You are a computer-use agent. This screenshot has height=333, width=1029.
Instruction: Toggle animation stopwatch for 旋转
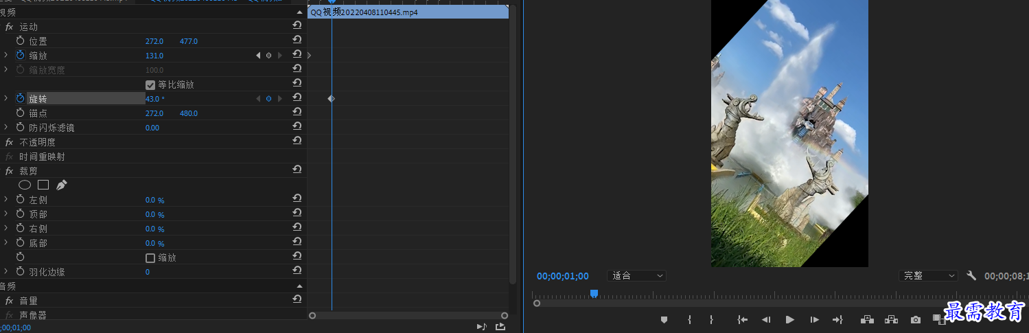[20, 98]
